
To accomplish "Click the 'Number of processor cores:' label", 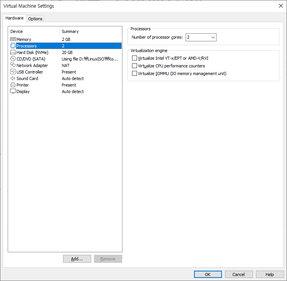I will (x=157, y=37).
